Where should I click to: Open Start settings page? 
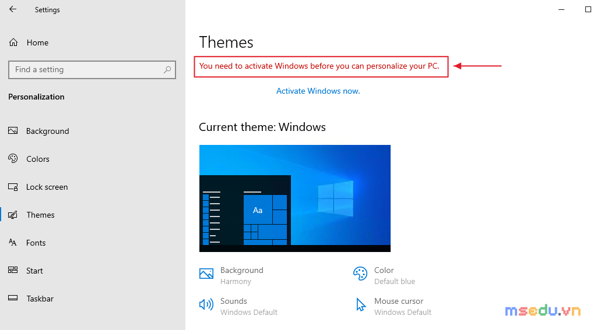(34, 271)
